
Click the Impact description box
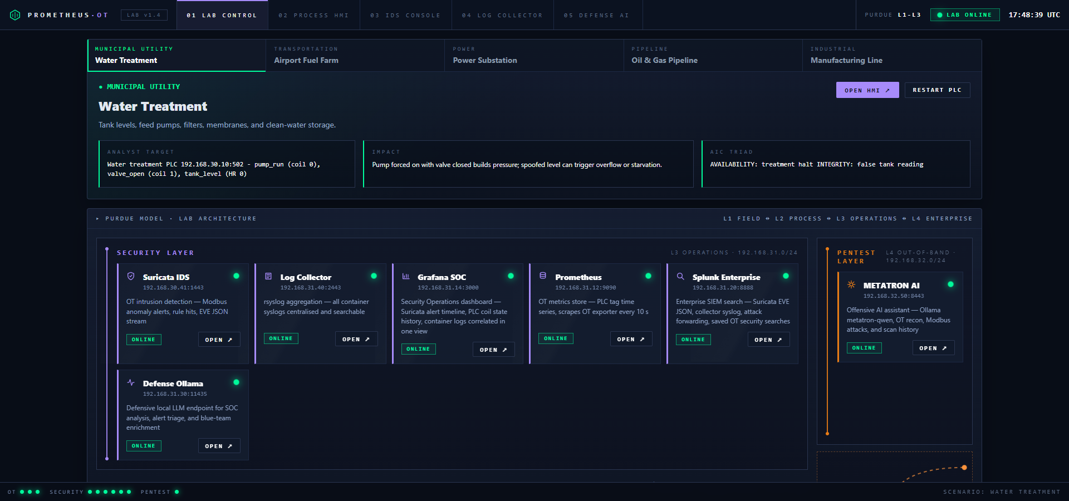(528, 164)
